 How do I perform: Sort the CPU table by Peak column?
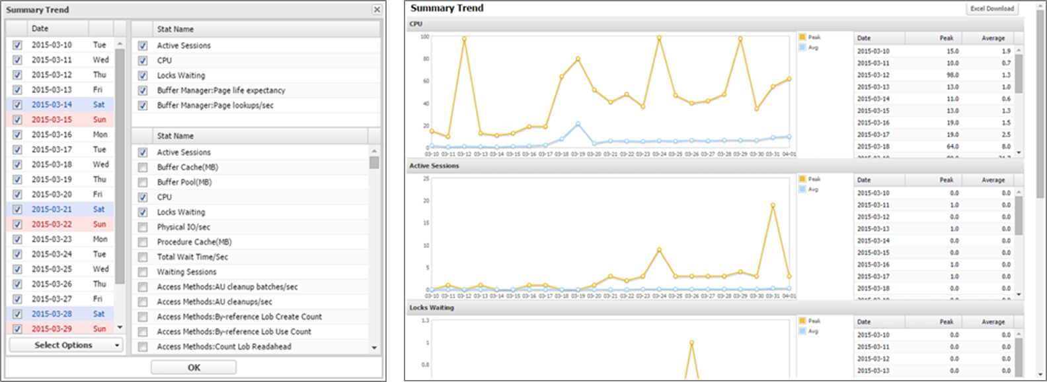click(x=935, y=38)
